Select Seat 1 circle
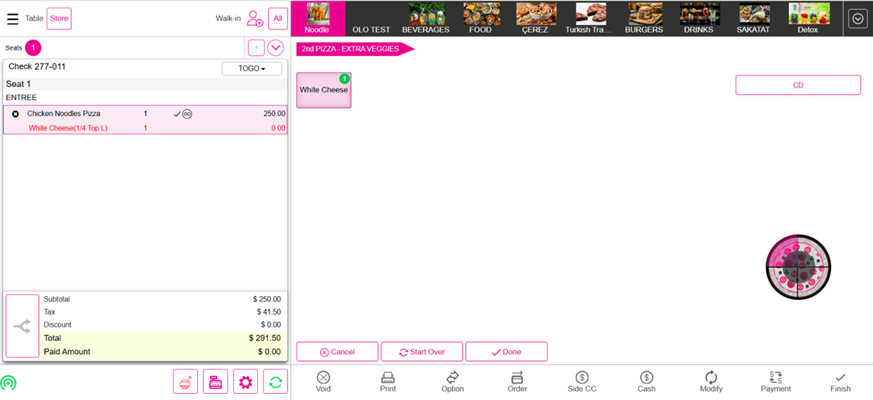873x400 pixels. tap(33, 48)
